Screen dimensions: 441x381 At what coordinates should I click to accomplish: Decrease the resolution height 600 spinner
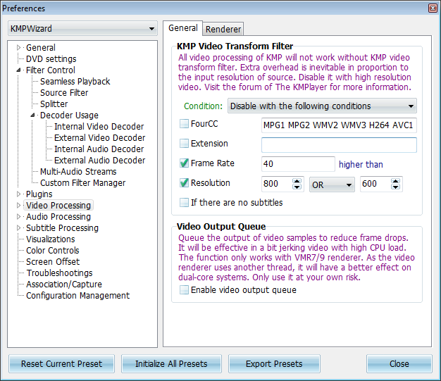(x=396, y=187)
